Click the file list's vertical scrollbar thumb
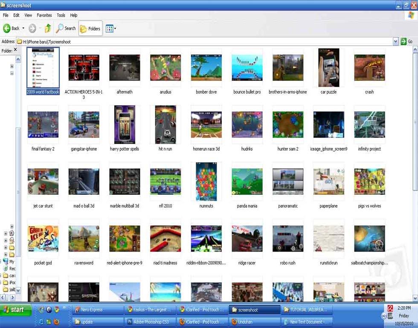418x328 pixels. (x=415, y=122)
